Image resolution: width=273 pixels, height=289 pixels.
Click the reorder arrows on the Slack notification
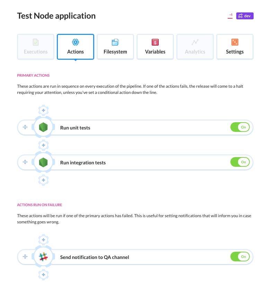tap(25, 257)
